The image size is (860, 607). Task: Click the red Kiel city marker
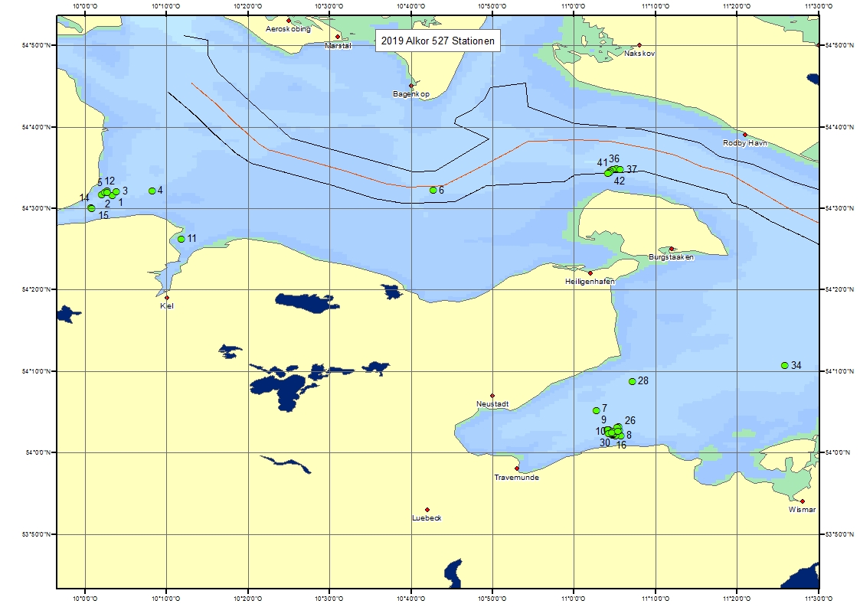[166, 297]
